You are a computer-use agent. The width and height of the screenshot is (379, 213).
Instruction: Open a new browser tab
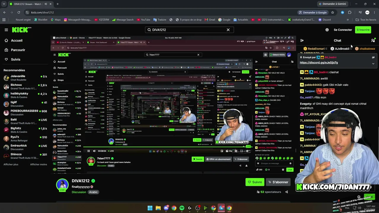pos(57,4)
